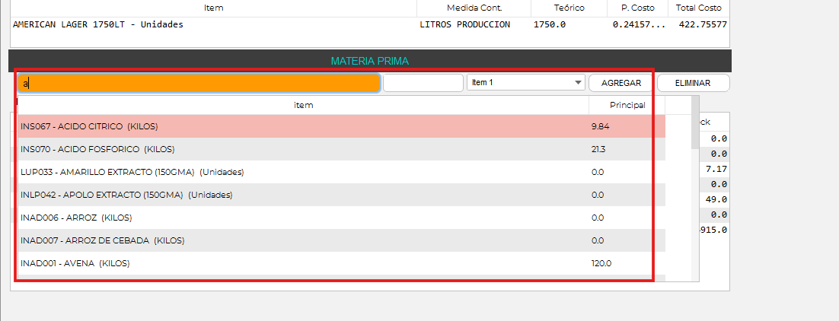The height and width of the screenshot is (321, 839).
Task: Select AMERICAN LAGER 1750LT row
Action: [x=213, y=24]
